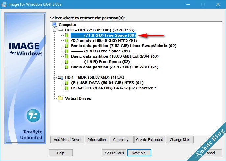Click partition icon beside Free Space (82)
This screenshot has width=226, height=161.
pyautogui.click(x=67, y=62)
